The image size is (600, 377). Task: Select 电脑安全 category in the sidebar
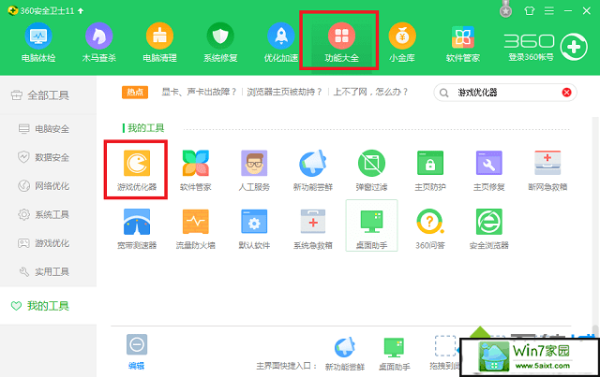[48, 129]
